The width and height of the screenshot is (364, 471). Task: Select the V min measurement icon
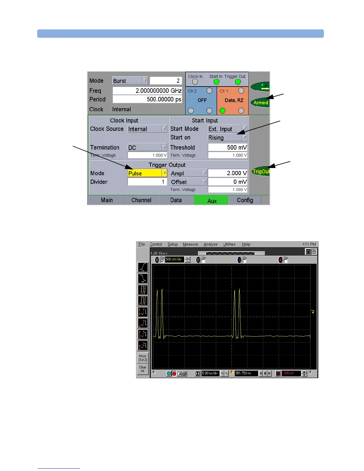tap(143, 323)
